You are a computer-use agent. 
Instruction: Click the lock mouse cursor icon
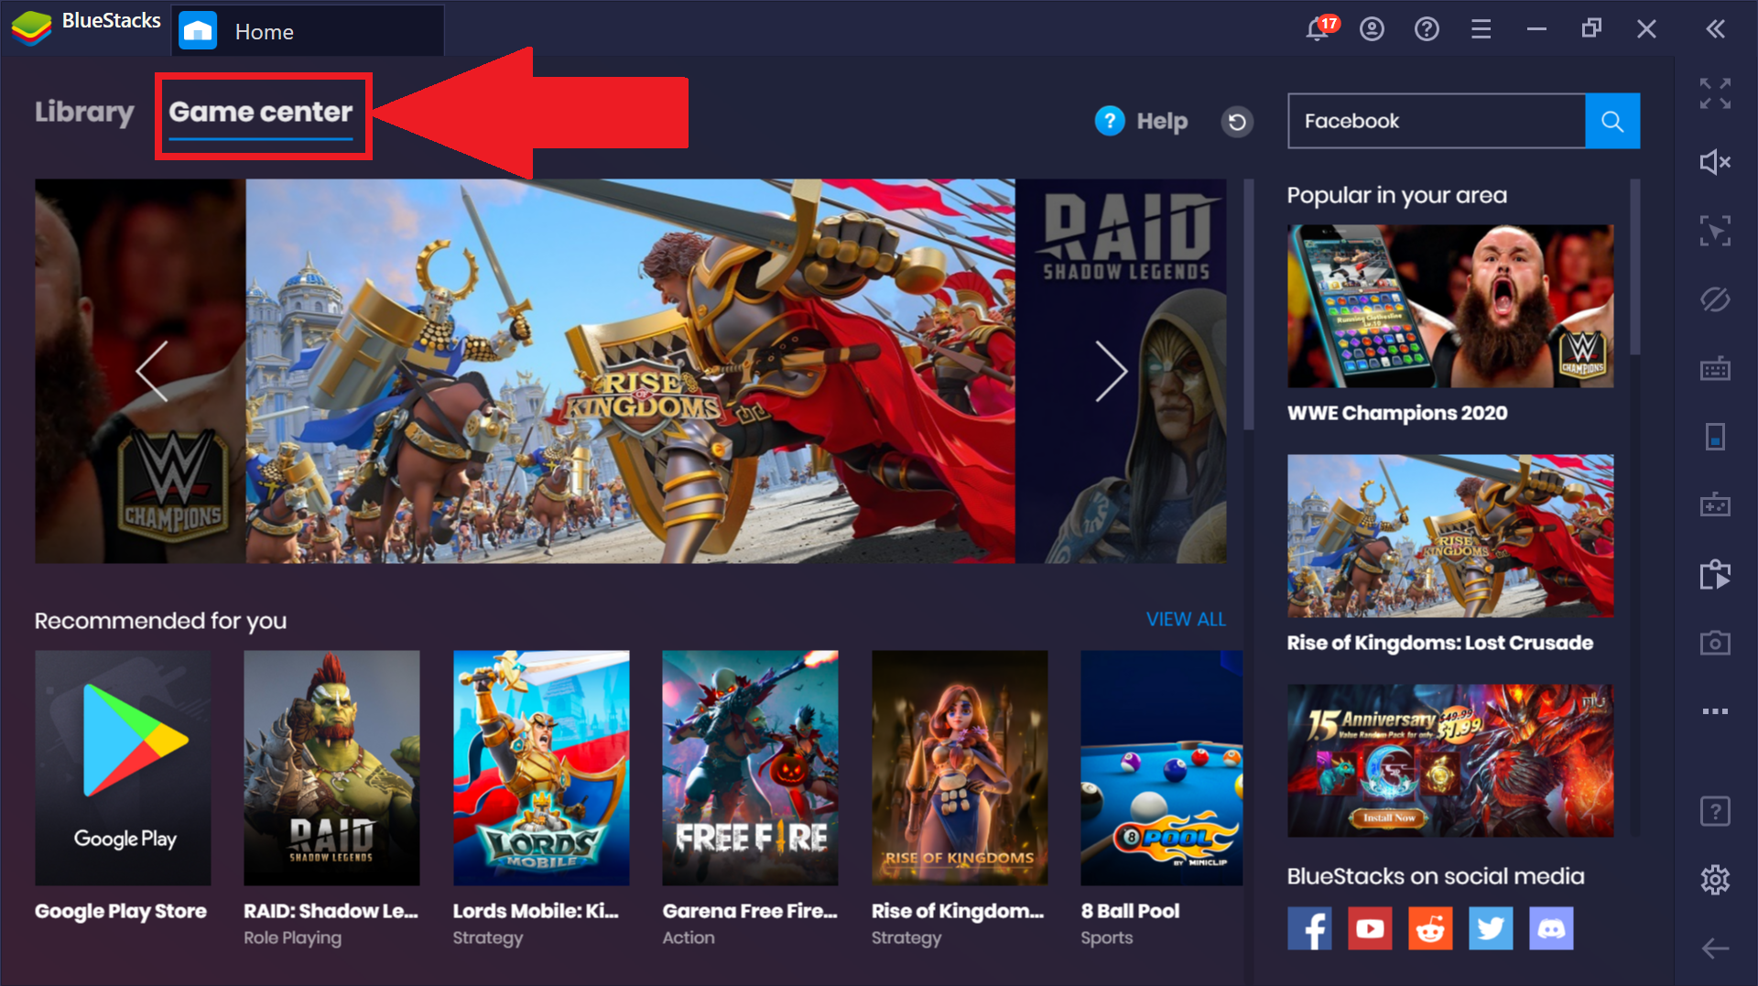coord(1715,231)
